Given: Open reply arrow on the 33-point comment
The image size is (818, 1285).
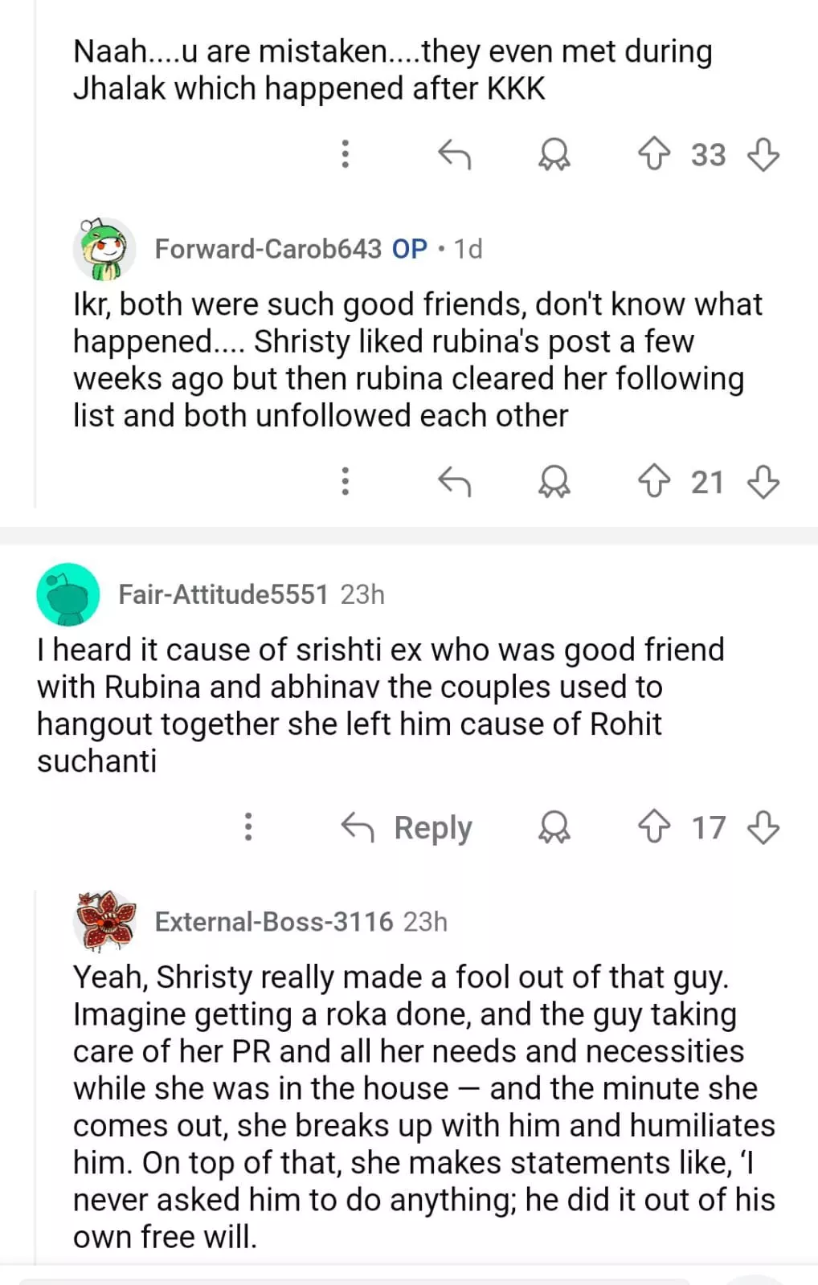Looking at the screenshot, I should 454,153.
